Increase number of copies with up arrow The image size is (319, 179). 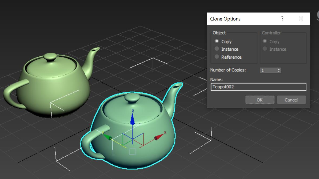[279, 69]
